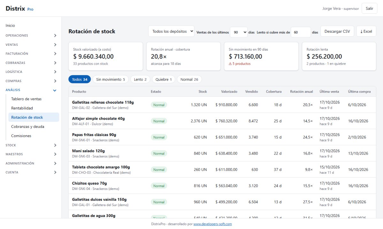This screenshot has height=229, width=383.
Task: Open Rentabilidad analysis page
Action: click(x=34, y=108)
